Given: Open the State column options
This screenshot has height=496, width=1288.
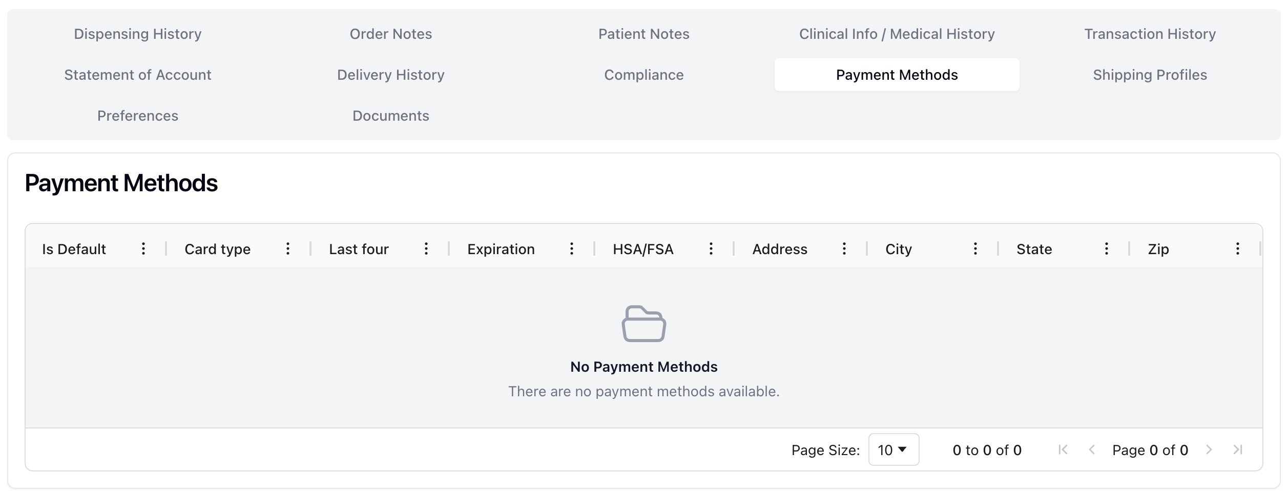Looking at the screenshot, I should 1106,249.
